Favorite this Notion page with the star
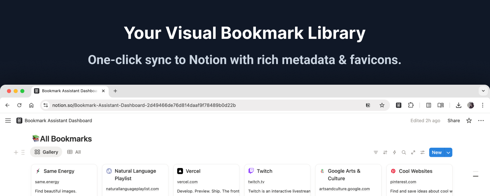This screenshot has height=196, width=490. 469,120
